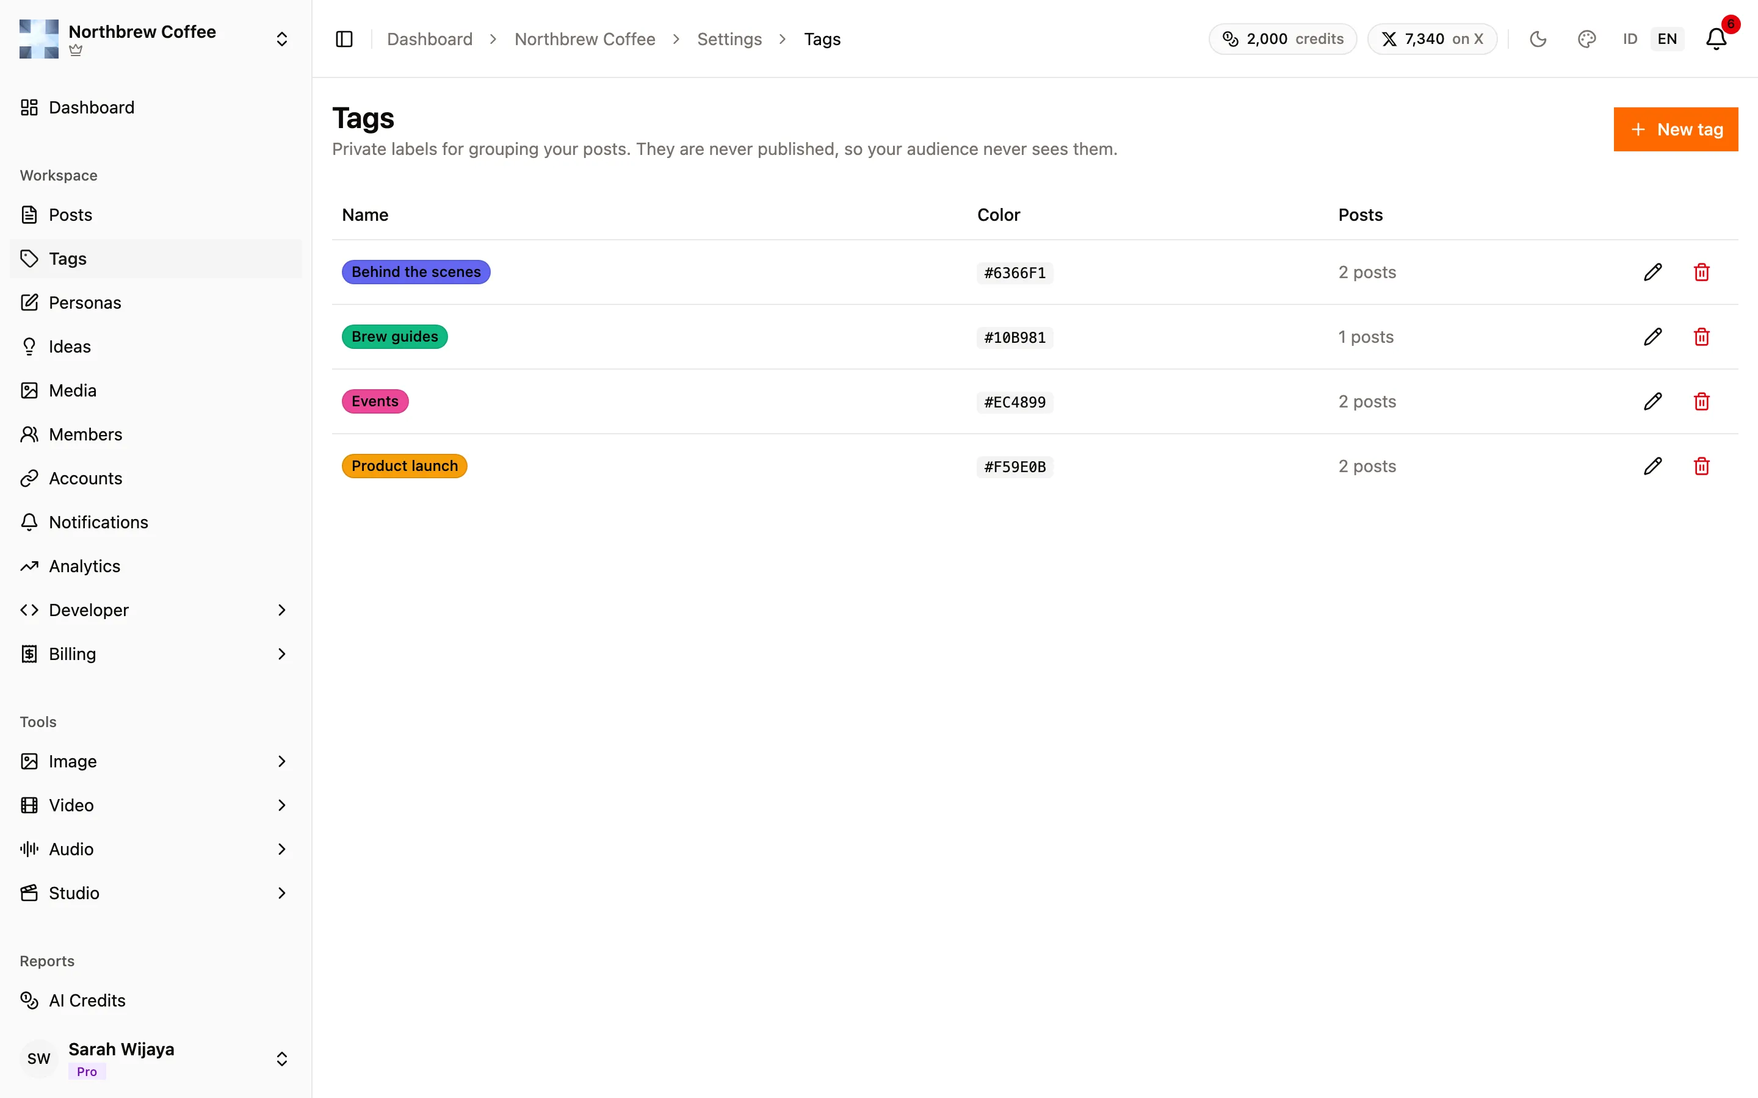Click Dashboard breadcrumb link
Viewport: 1758px width, 1098px height.
429,39
